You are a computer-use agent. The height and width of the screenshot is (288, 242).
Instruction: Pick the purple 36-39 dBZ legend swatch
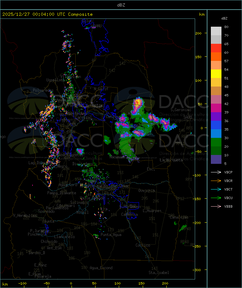click(216, 116)
